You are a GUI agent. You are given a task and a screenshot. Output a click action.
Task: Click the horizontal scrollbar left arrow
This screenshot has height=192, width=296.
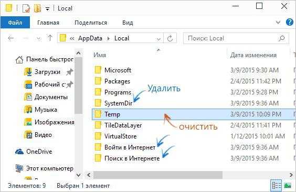click(89, 175)
